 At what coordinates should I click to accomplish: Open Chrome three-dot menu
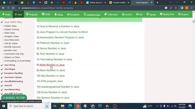click(192, 8)
